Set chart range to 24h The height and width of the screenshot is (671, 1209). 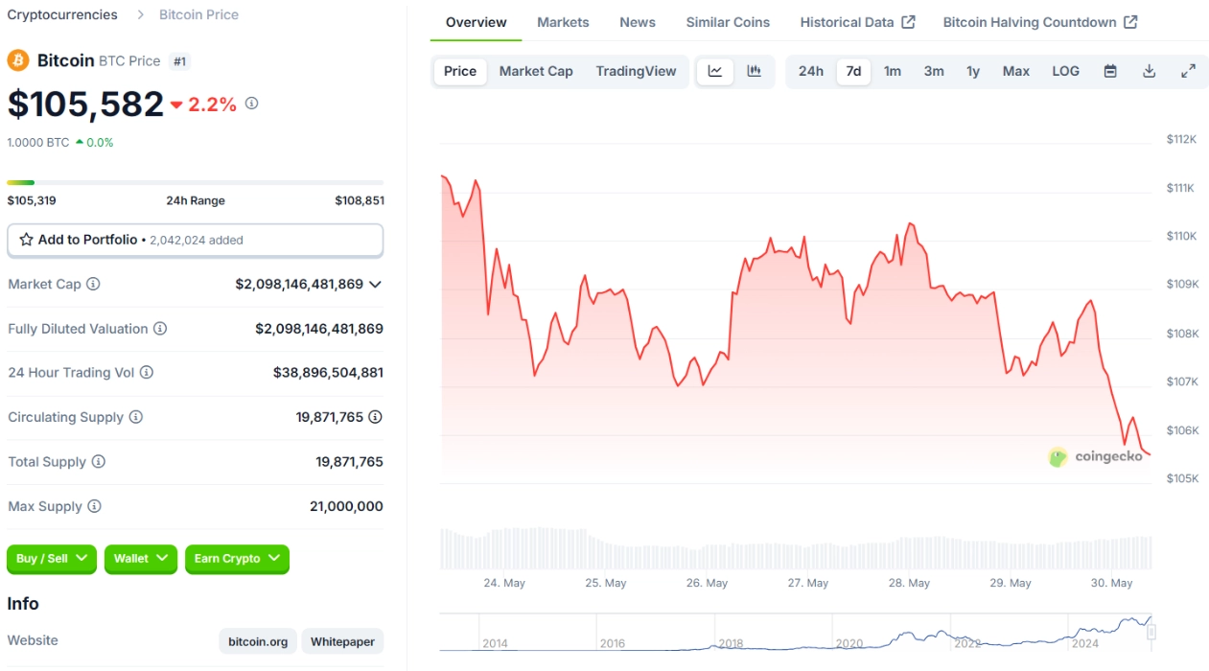pos(811,71)
